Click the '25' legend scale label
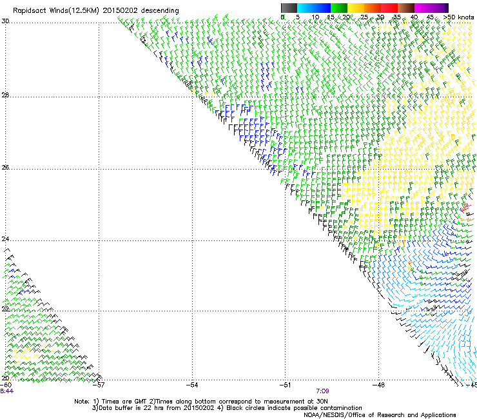477x419 pixels. pos(364,17)
